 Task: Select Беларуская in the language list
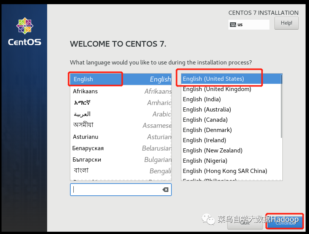(121, 148)
